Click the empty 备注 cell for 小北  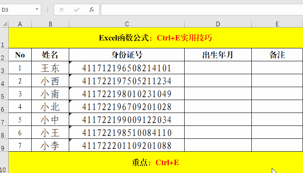pos(277,106)
